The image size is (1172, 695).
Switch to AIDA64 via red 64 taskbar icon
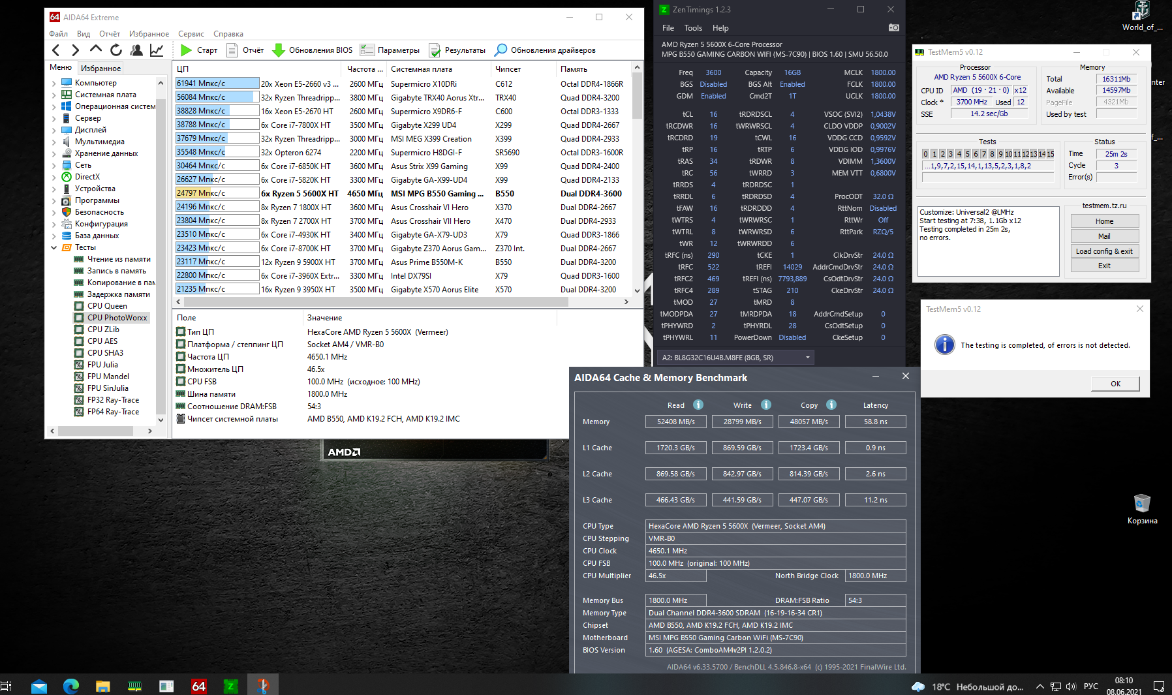[x=199, y=686]
